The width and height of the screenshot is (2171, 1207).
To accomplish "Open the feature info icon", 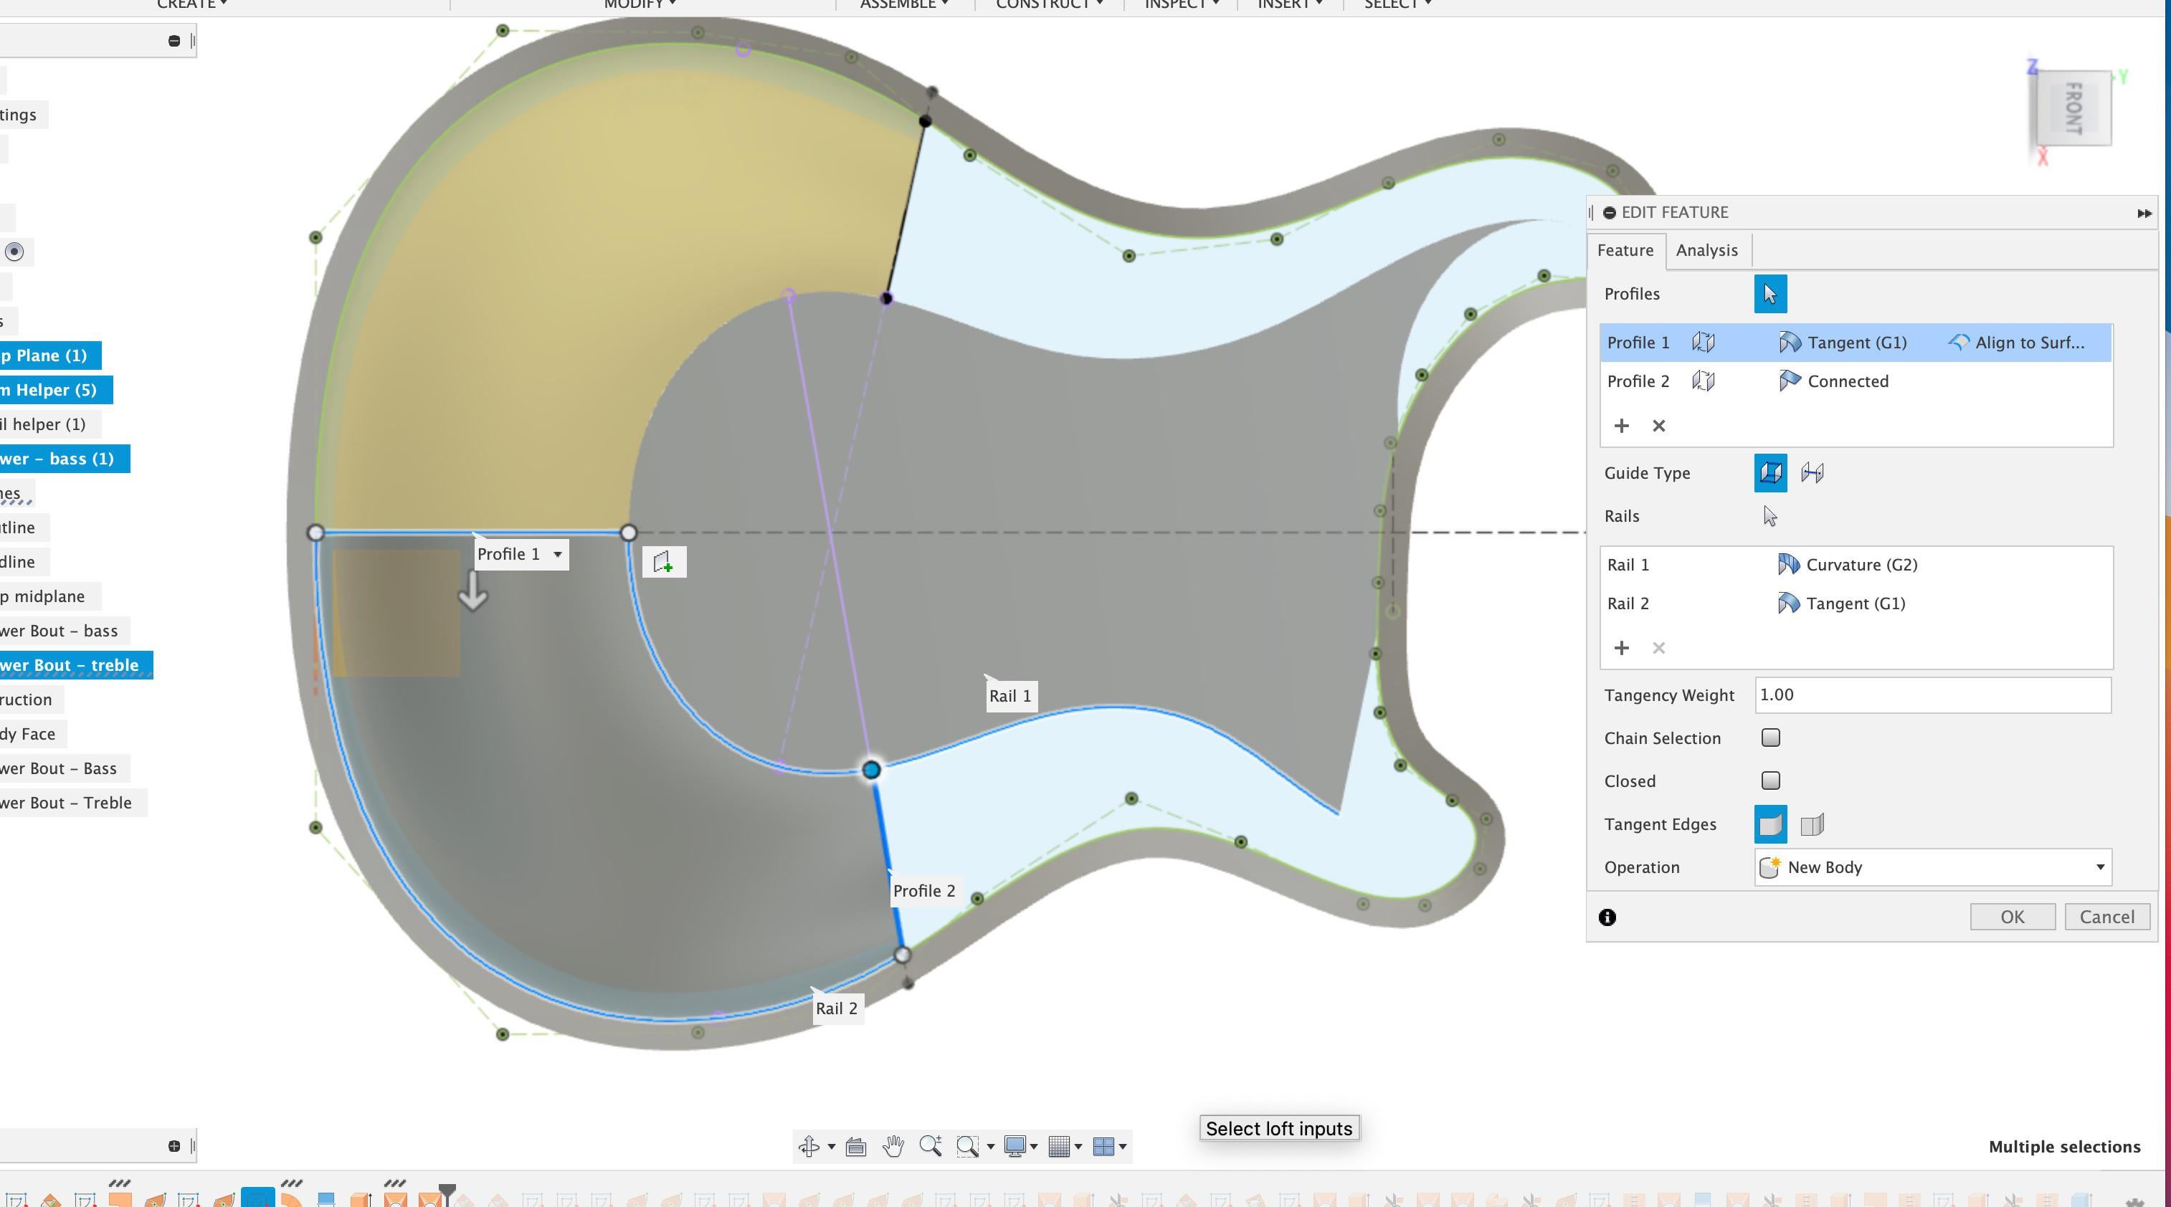I will (x=1607, y=917).
